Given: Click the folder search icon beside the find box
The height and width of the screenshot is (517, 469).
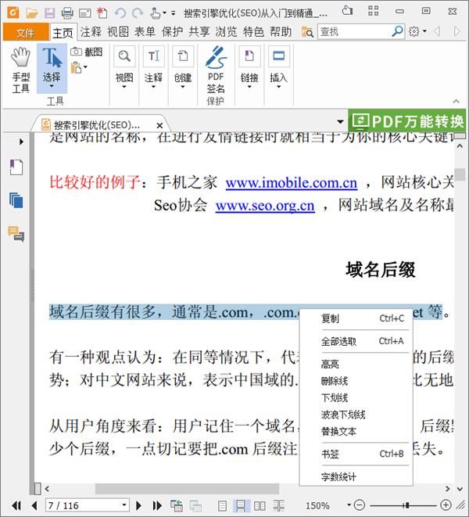Looking at the screenshot, I should (x=307, y=32).
